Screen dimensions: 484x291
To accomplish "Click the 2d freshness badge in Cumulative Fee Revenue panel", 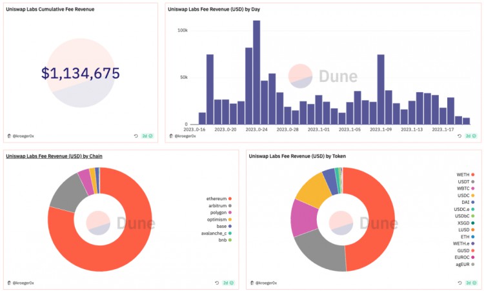I will click(x=147, y=135).
